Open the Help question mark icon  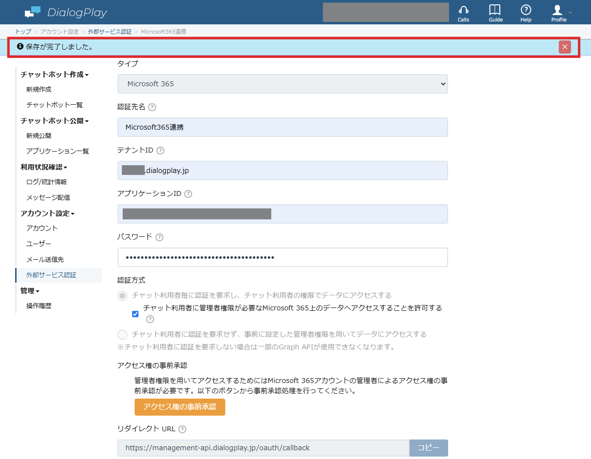coord(526,13)
